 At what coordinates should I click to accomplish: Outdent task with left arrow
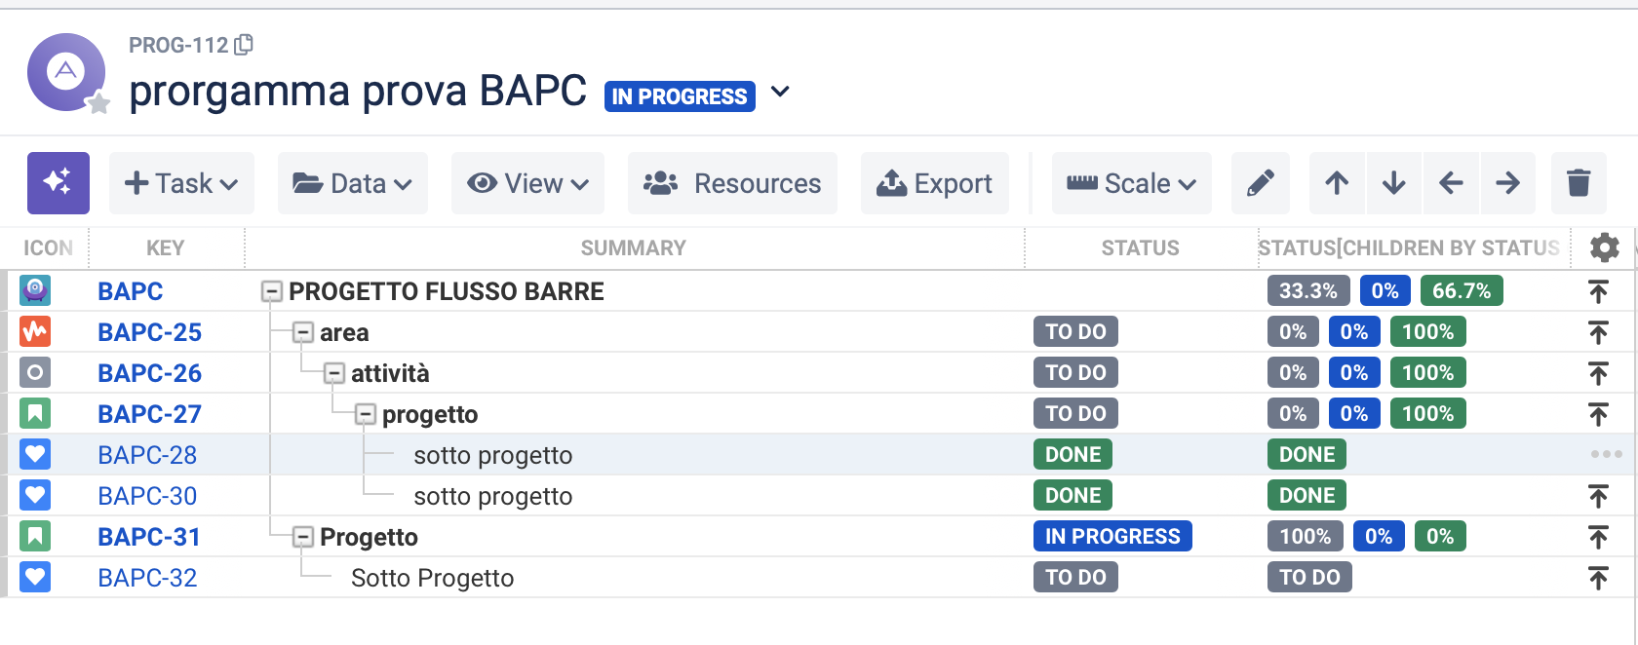point(1451,183)
